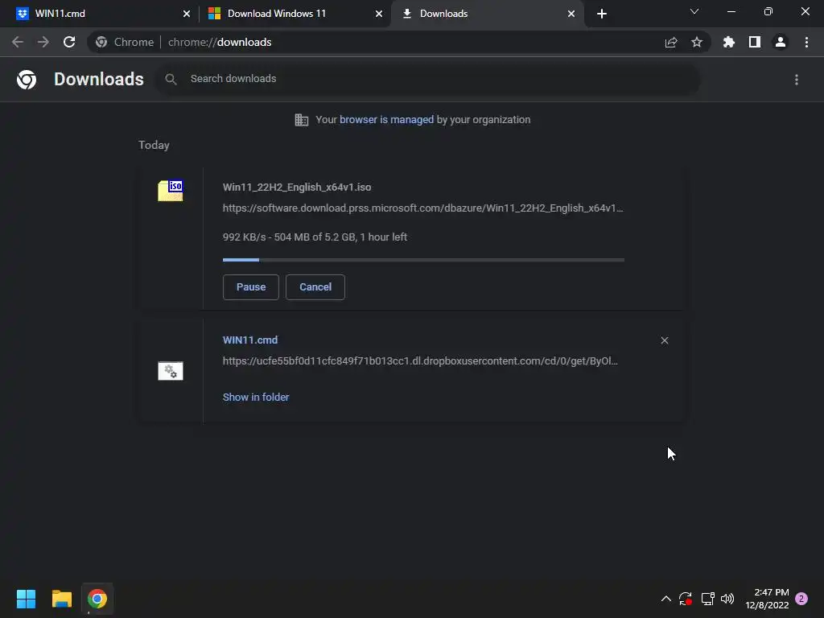Screen dimensions: 824x618
Task: Open File Explorer from the taskbar
Action: point(61,599)
